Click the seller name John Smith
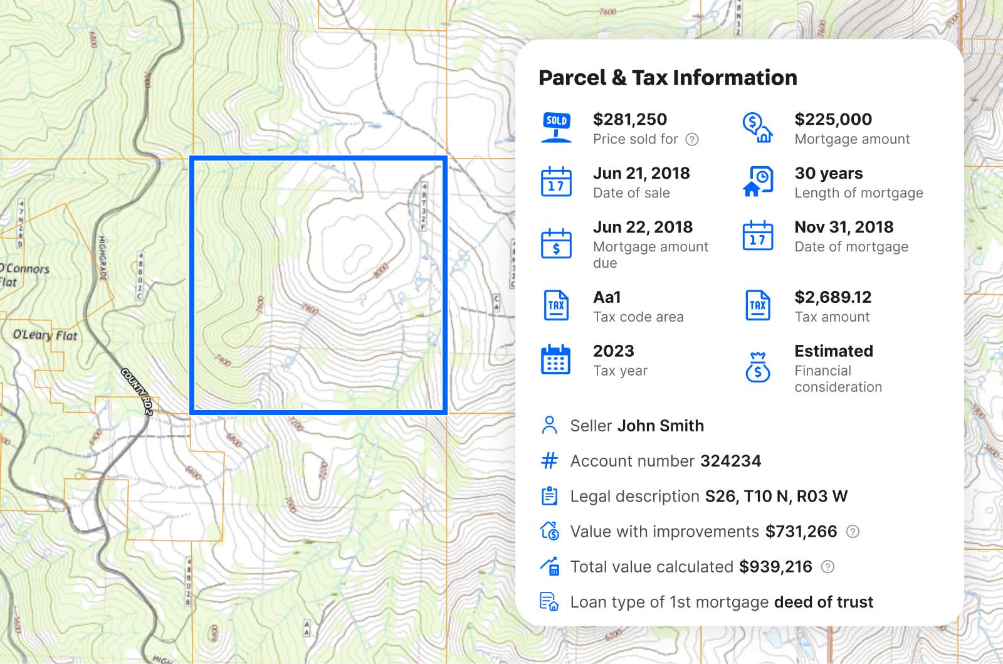The image size is (1003, 664). pos(660,426)
